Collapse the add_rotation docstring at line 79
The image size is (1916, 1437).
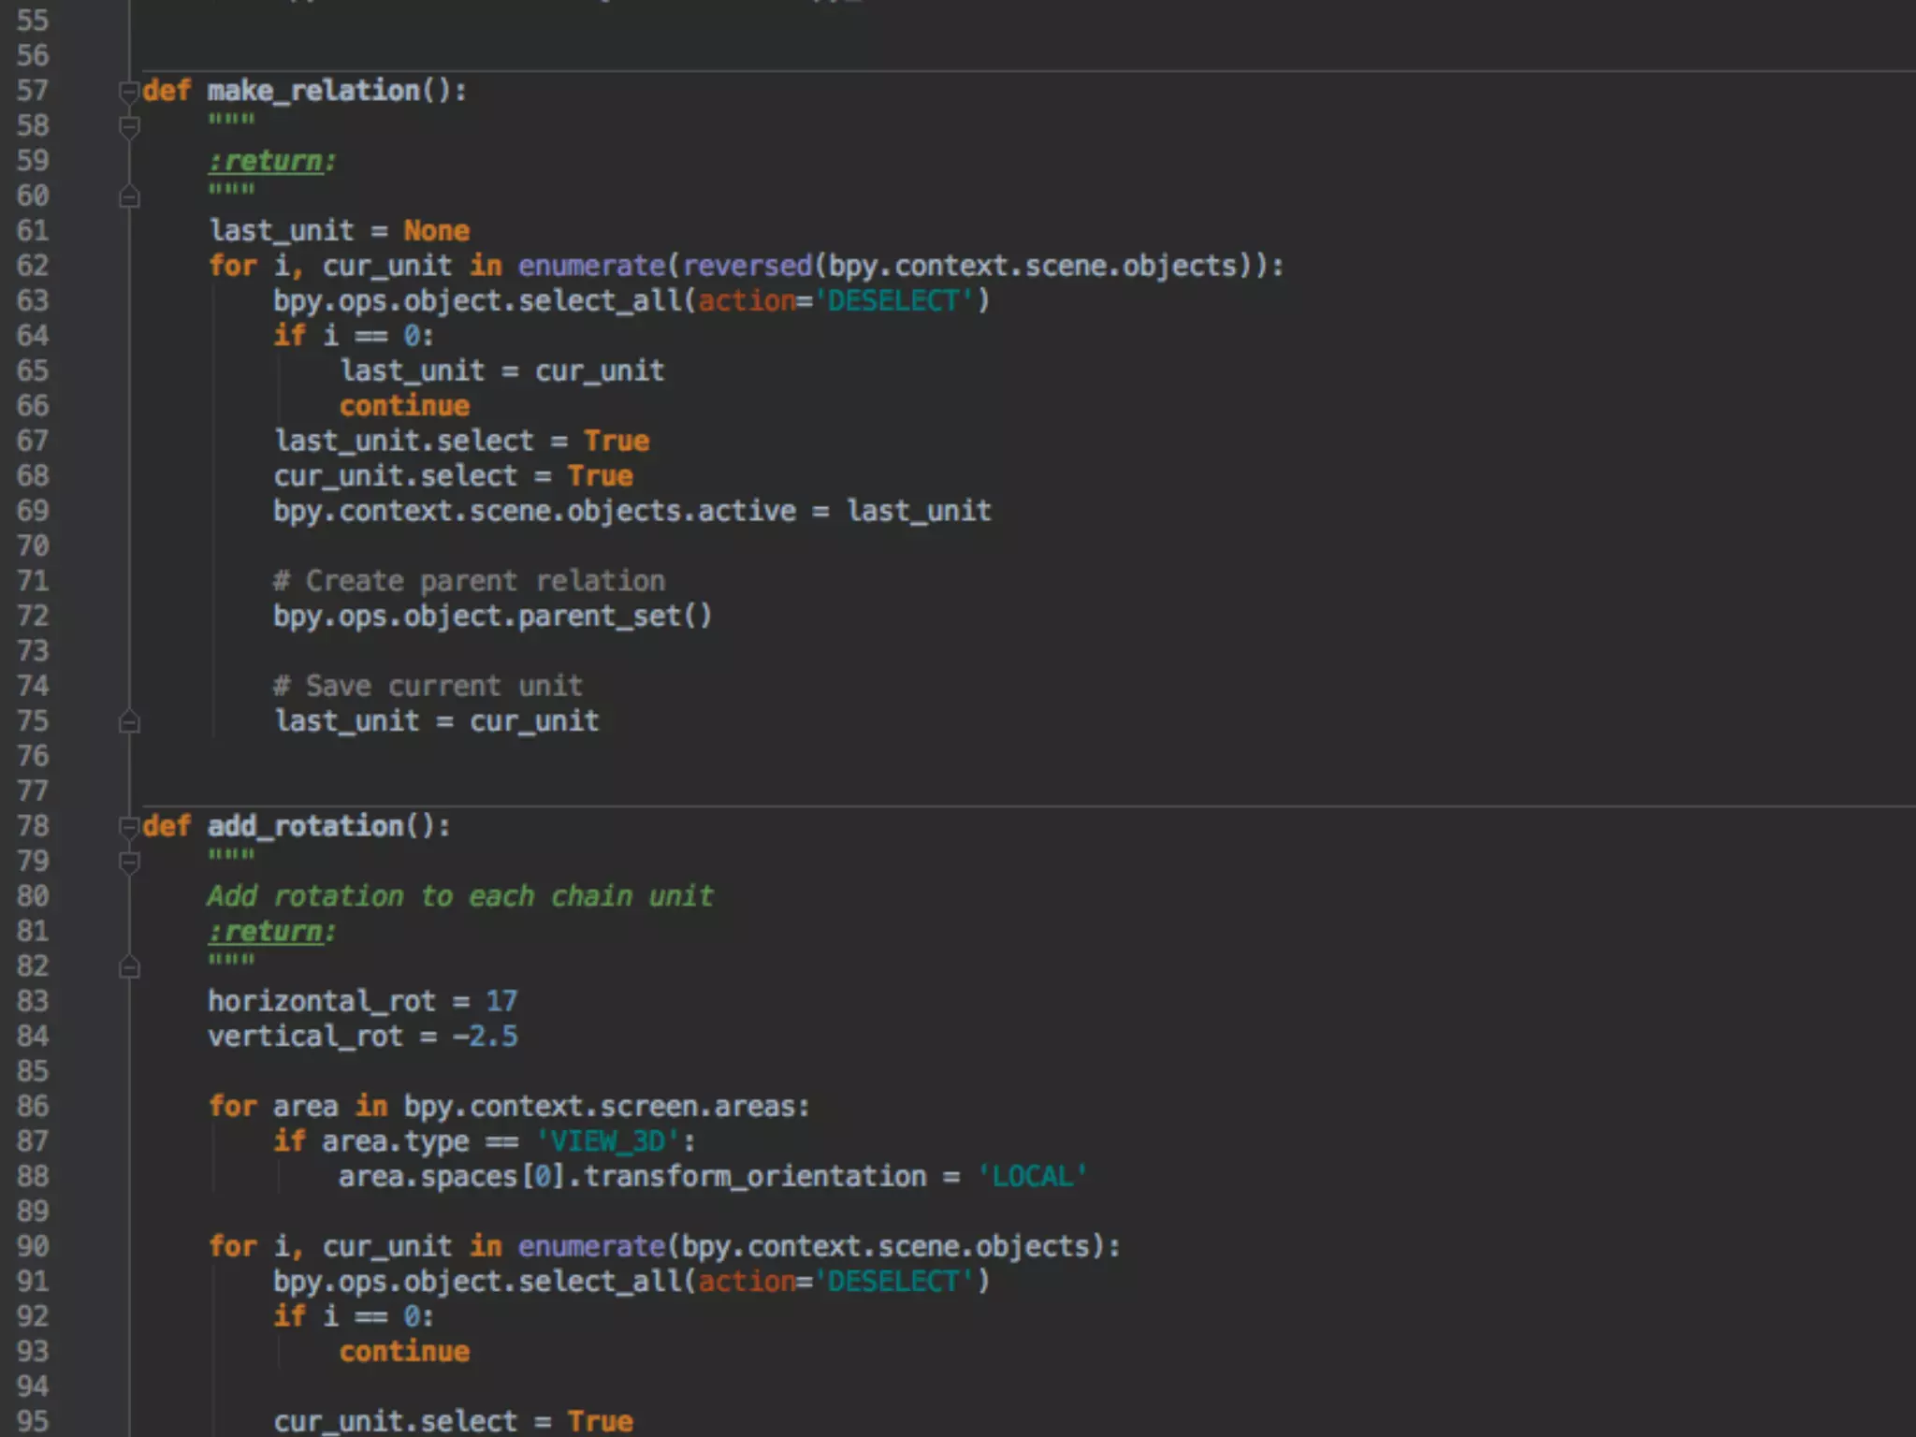click(129, 862)
